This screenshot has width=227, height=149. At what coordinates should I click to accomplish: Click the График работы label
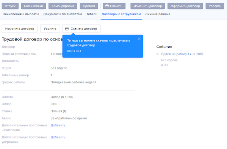[x=13, y=82]
